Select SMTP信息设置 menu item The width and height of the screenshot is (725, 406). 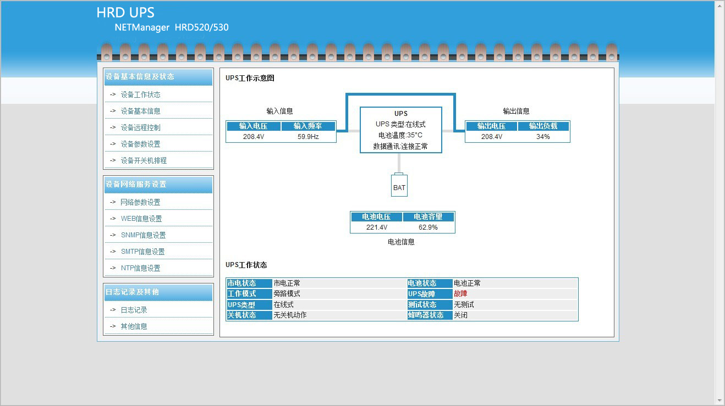coord(142,252)
